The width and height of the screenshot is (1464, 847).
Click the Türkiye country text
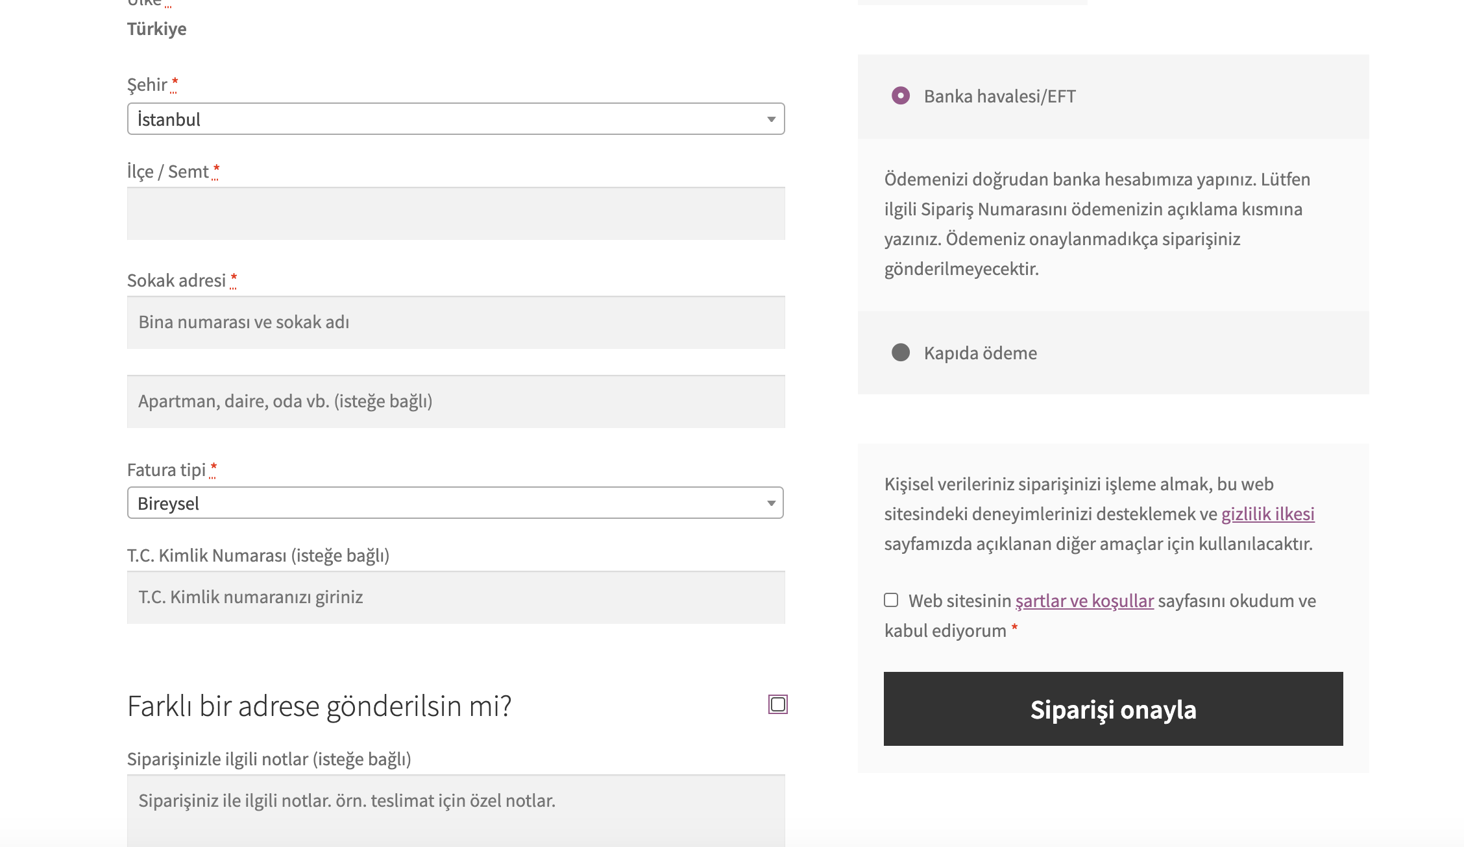(157, 29)
